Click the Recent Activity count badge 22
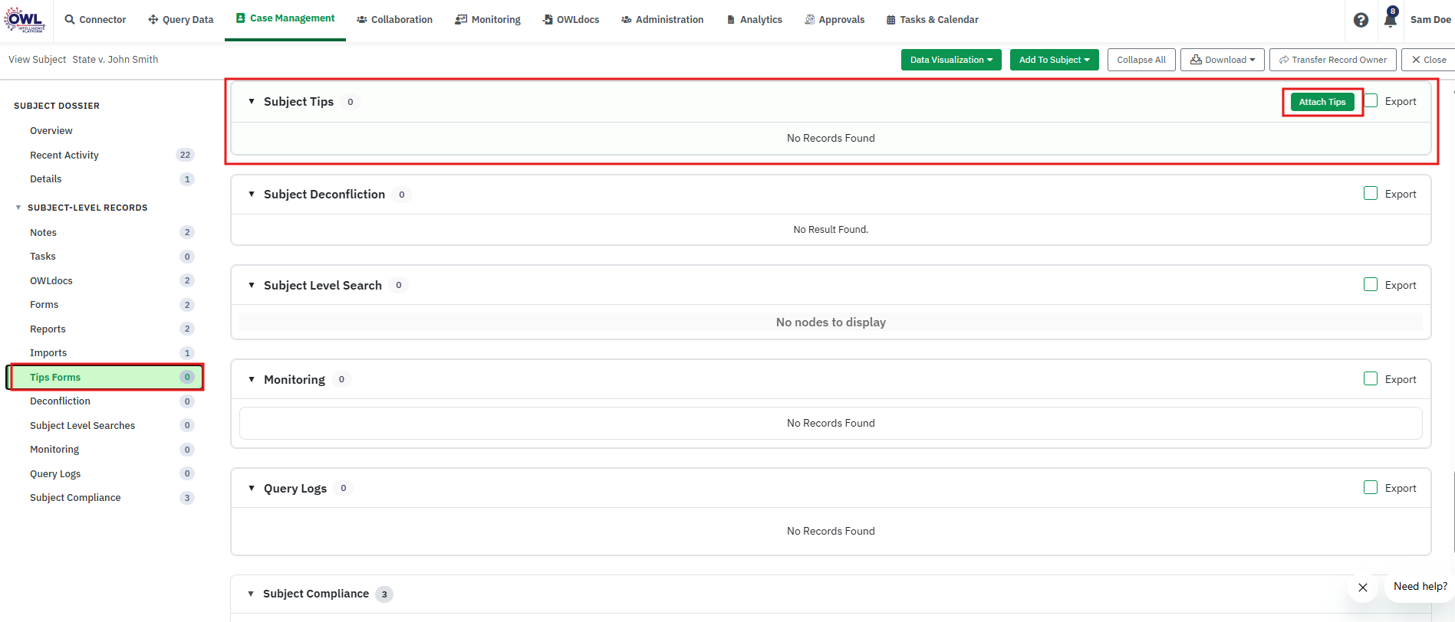Screen dimensions: 1455x622 [x=185, y=155]
